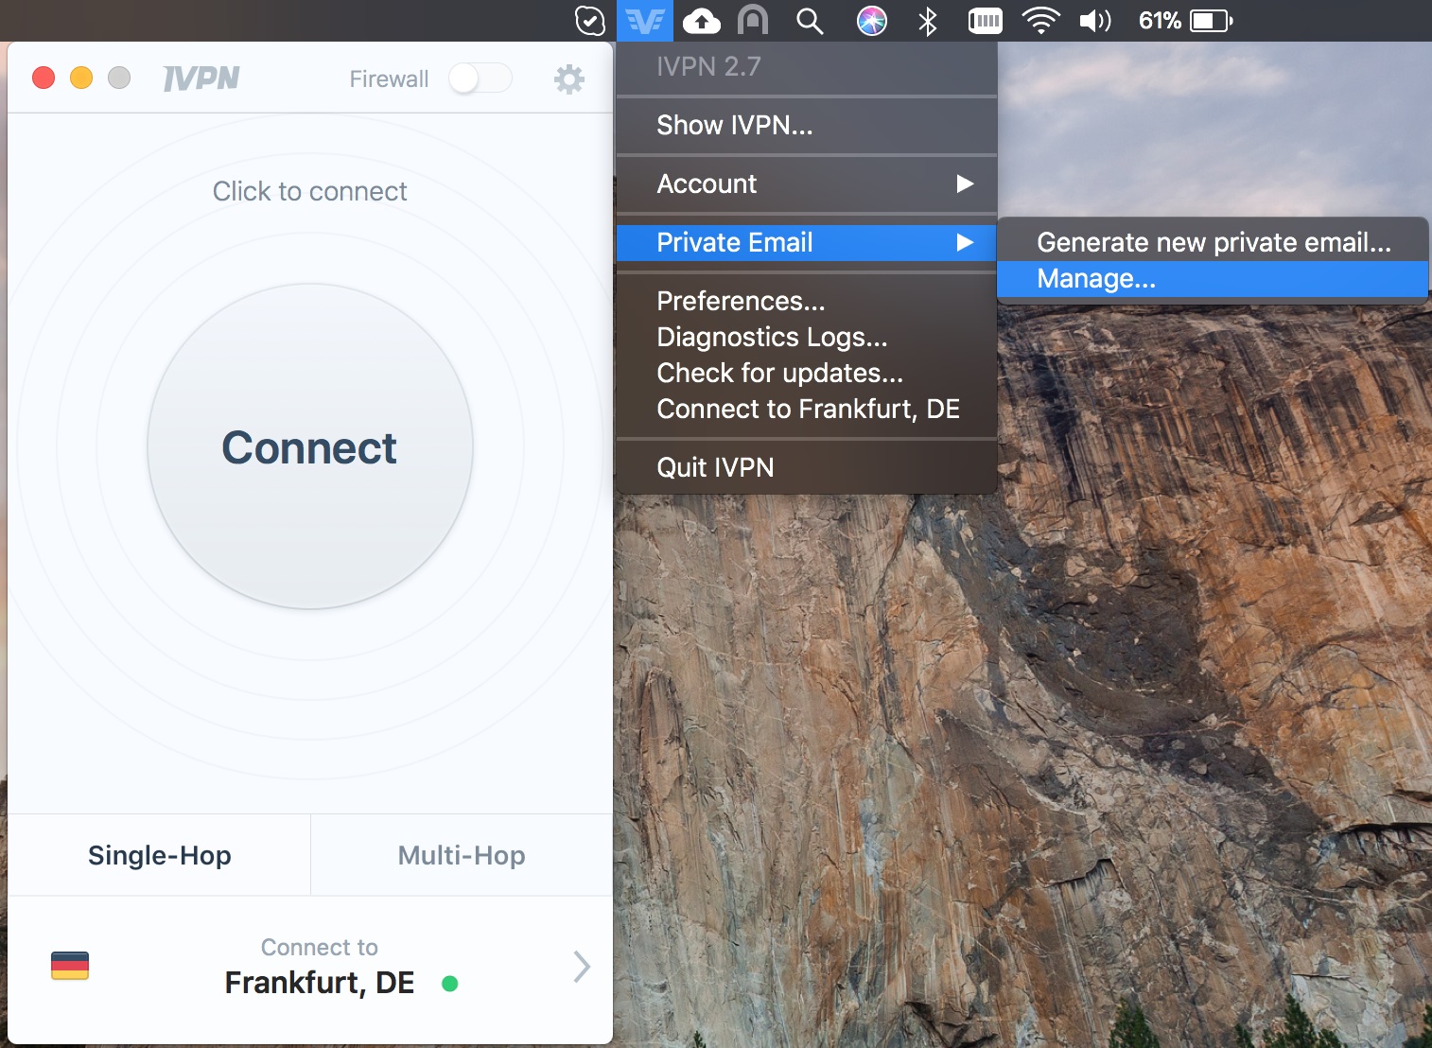
Task: Launch Siri from menu bar
Action: click(871, 21)
